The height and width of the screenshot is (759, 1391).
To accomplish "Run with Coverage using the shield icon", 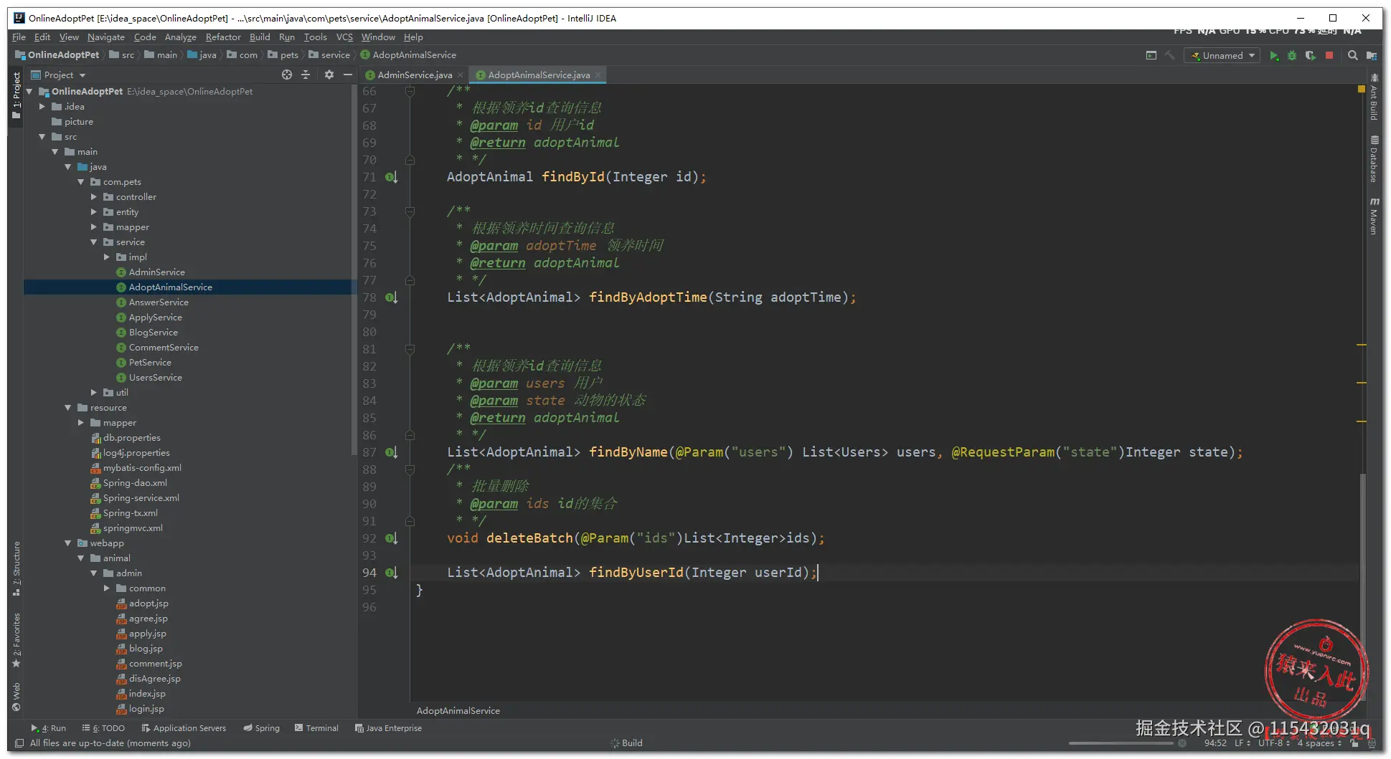I will coord(1310,56).
